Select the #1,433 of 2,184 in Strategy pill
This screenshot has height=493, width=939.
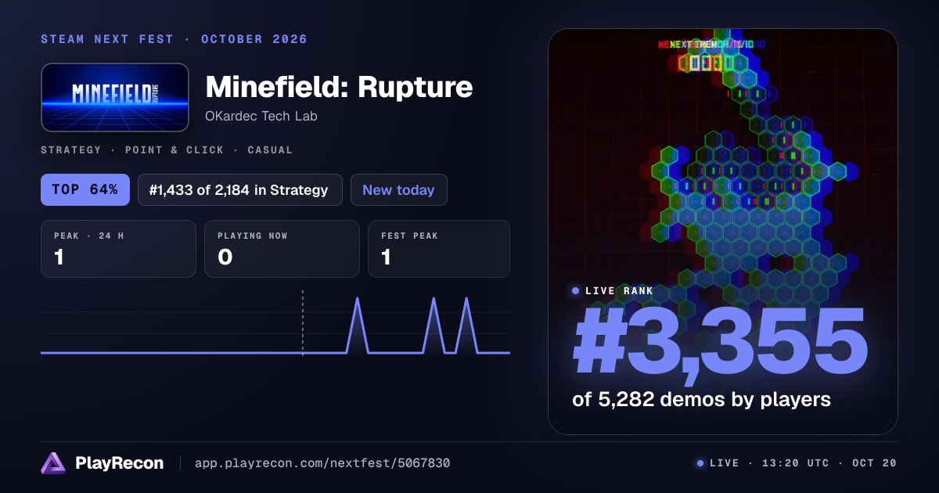point(240,189)
